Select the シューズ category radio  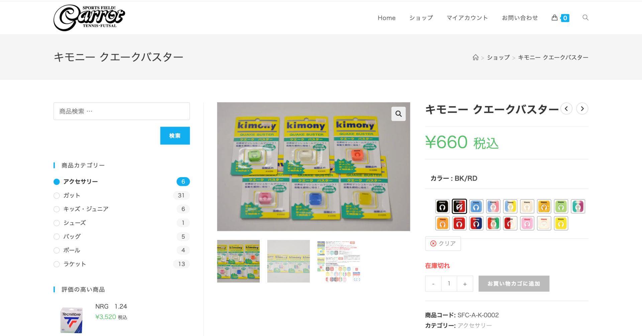click(57, 223)
